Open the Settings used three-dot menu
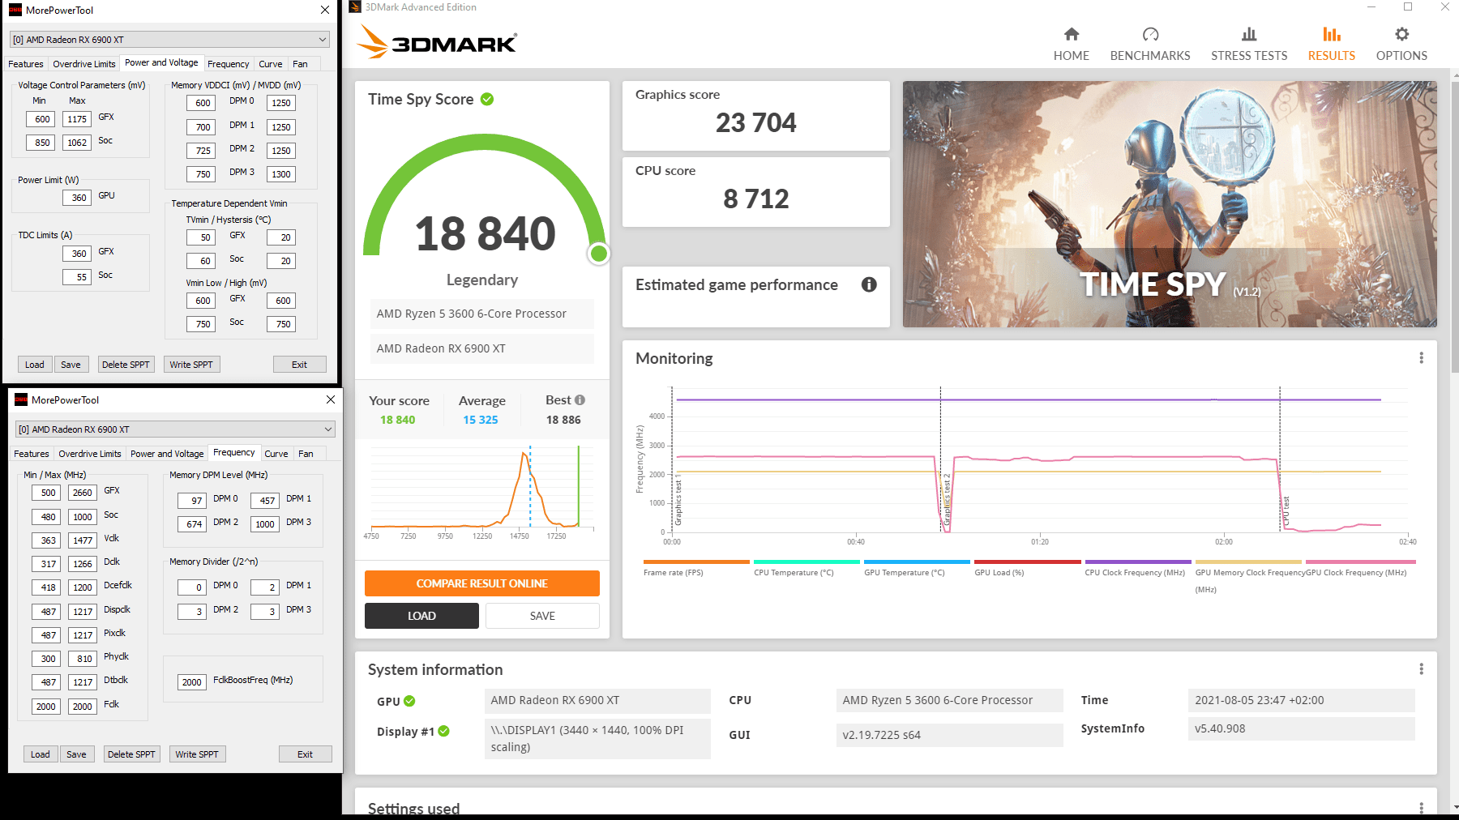 1421,808
